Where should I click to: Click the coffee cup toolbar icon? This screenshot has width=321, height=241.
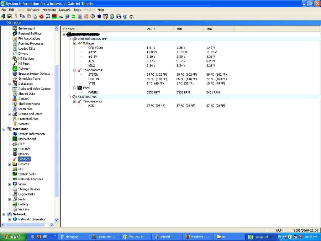(x=131, y=16)
